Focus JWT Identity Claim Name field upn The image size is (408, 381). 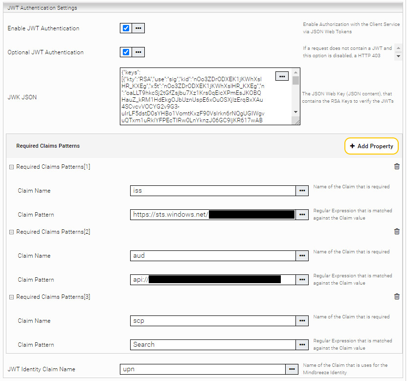pos(203,369)
